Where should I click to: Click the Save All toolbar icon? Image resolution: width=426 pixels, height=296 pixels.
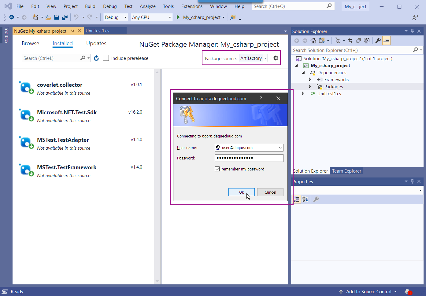(65, 17)
